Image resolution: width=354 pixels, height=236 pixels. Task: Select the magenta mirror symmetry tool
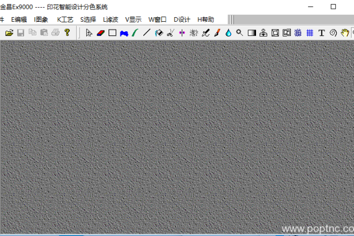coord(182,33)
